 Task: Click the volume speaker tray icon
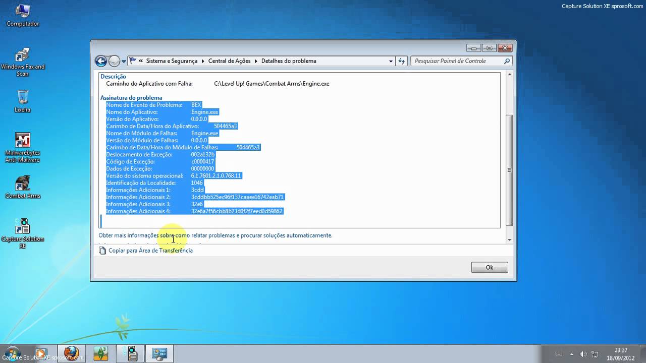(x=583, y=353)
